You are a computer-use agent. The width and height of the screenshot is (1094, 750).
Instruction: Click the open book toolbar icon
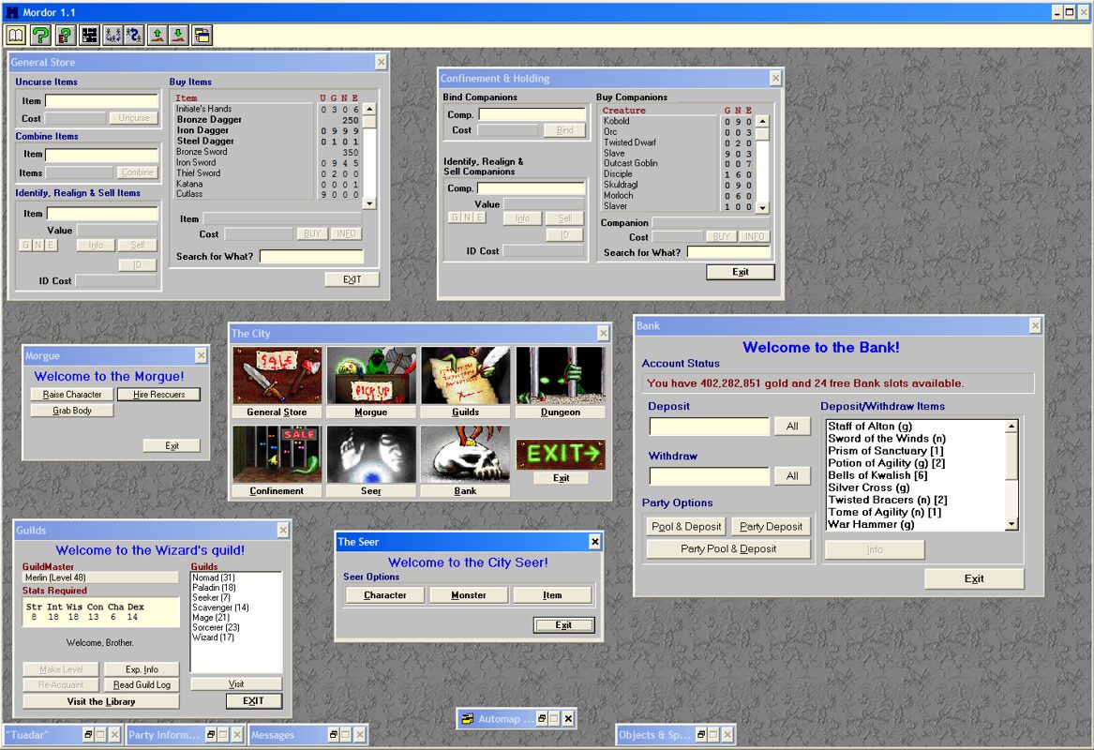pyautogui.click(x=16, y=36)
